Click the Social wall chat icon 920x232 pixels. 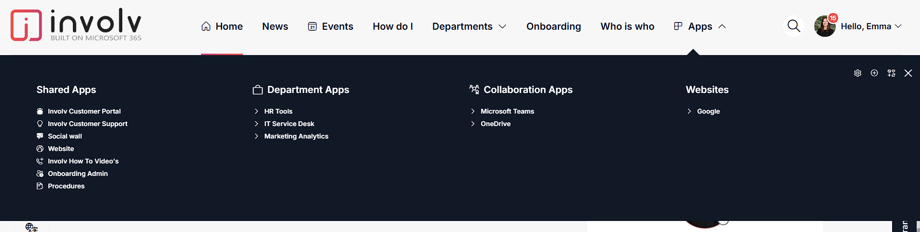[40, 136]
